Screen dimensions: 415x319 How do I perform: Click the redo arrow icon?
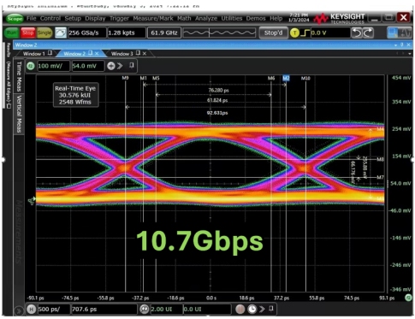[368, 32]
